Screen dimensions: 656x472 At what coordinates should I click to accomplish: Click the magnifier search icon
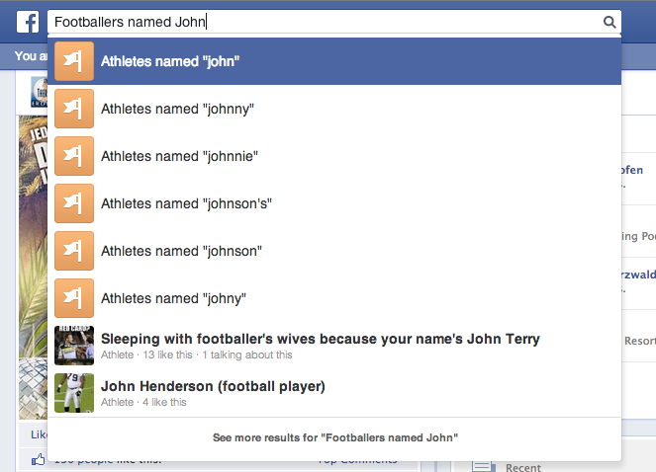609,22
